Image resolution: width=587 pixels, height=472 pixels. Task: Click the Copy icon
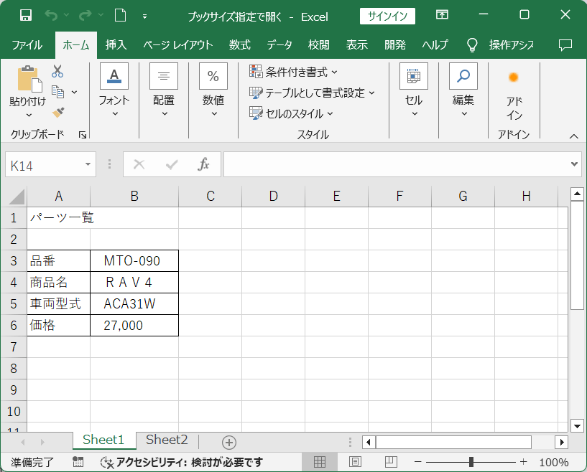tap(57, 92)
